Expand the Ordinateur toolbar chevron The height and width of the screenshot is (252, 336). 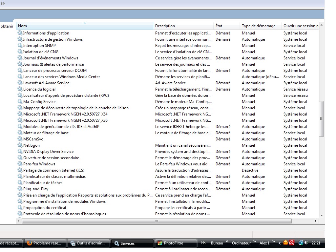click(255, 242)
